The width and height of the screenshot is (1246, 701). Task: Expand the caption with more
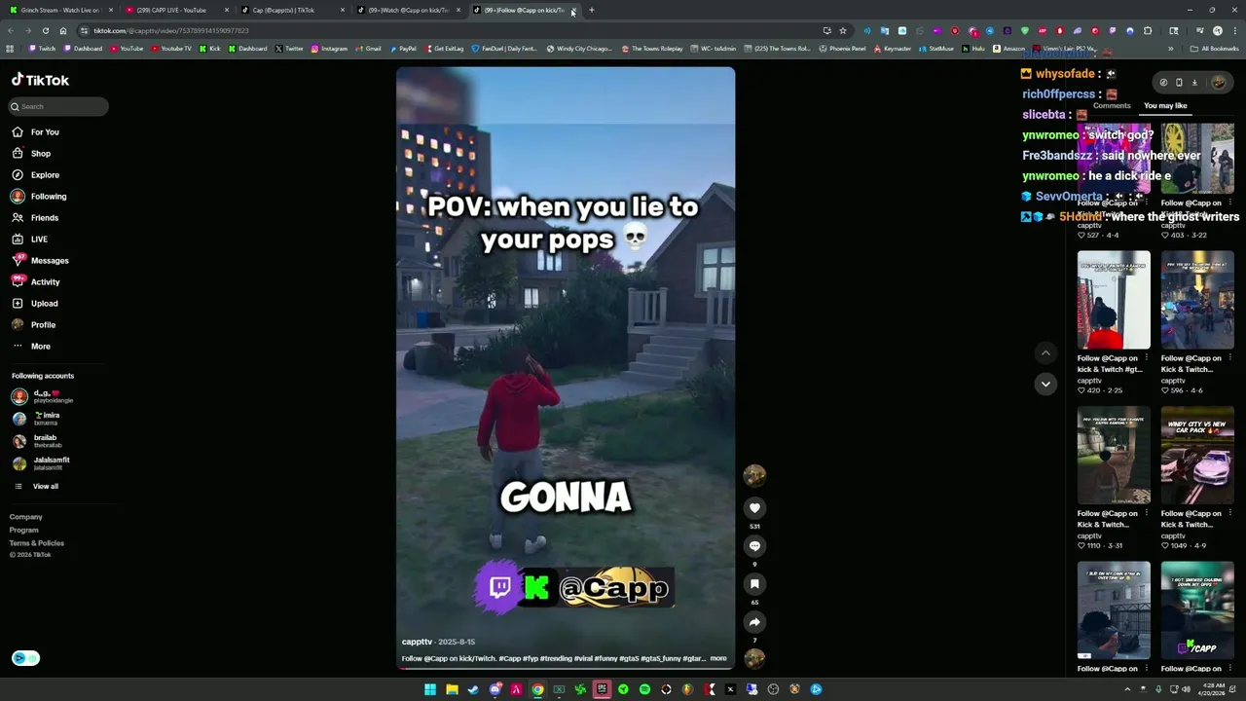click(x=718, y=658)
